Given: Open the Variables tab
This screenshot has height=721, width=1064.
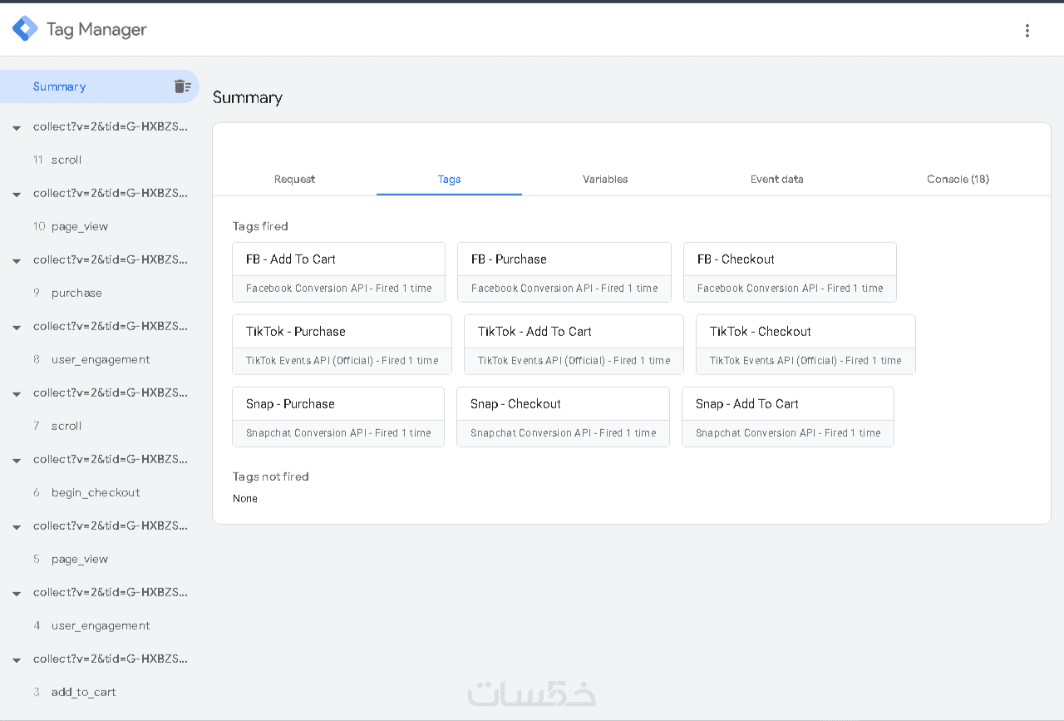Looking at the screenshot, I should (x=605, y=179).
